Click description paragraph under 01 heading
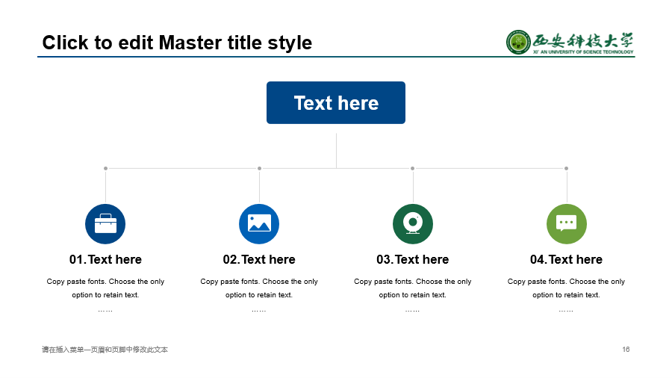The image size is (672, 378). click(x=105, y=294)
